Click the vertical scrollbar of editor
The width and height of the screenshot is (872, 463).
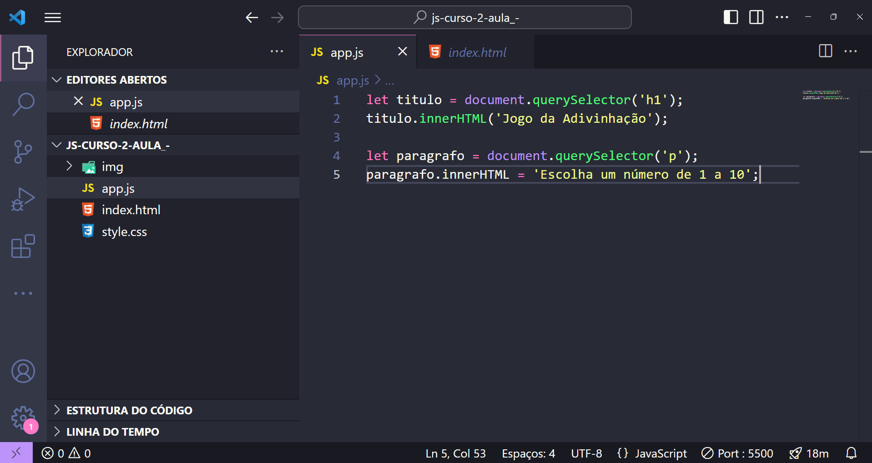(x=865, y=266)
